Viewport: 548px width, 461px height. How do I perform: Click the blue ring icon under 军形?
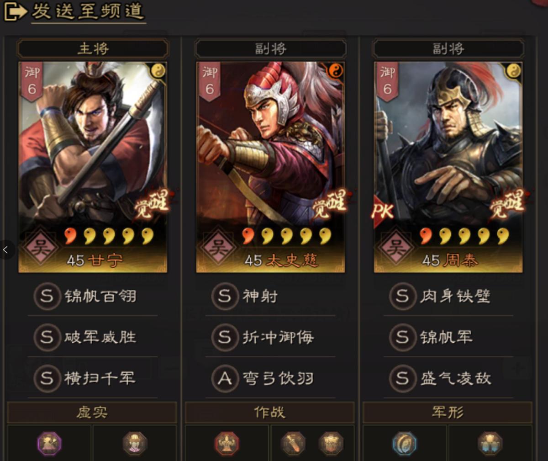point(405,443)
